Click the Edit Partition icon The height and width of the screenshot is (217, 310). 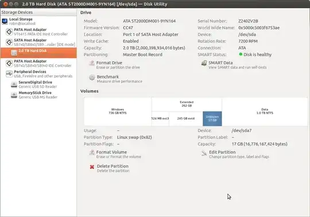(x=204, y=153)
